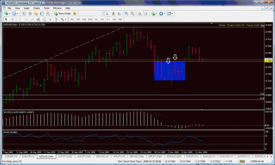275x165 pixels.
Task: Open the Strategy Tester icon
Action: [x=48, y=14]
